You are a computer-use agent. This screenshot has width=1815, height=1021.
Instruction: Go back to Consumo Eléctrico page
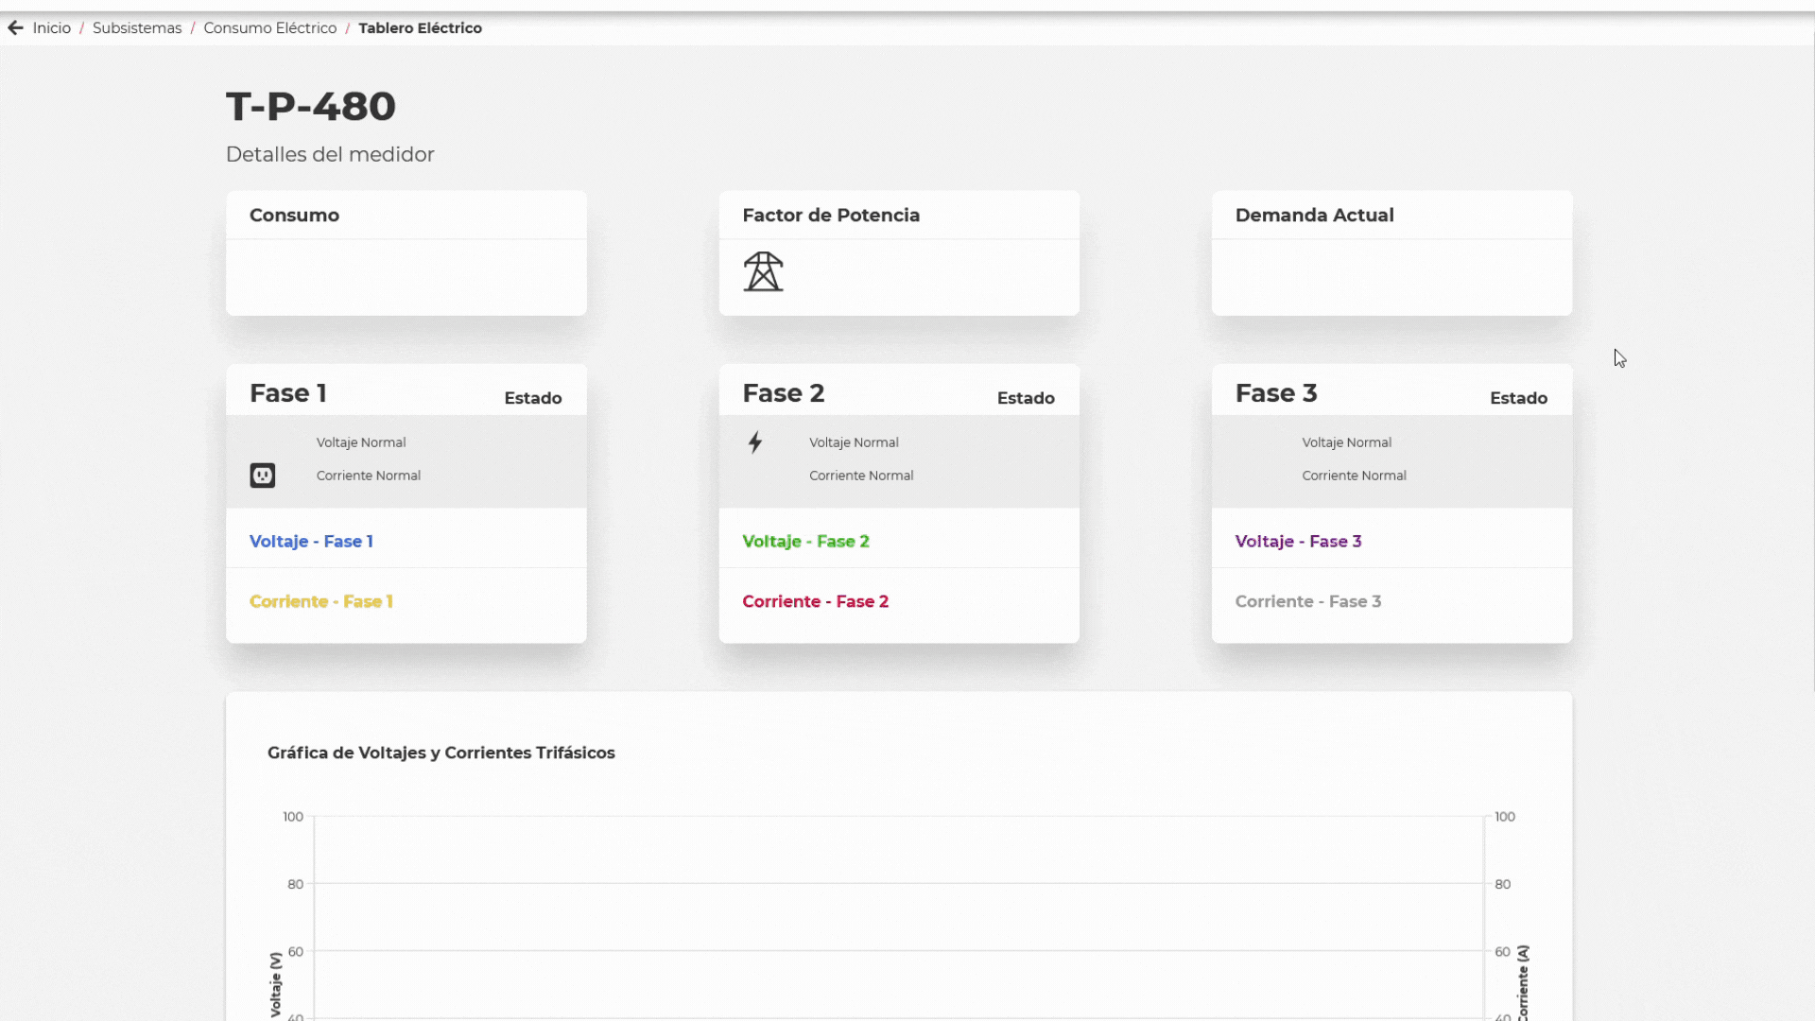(x=270, y=27)
